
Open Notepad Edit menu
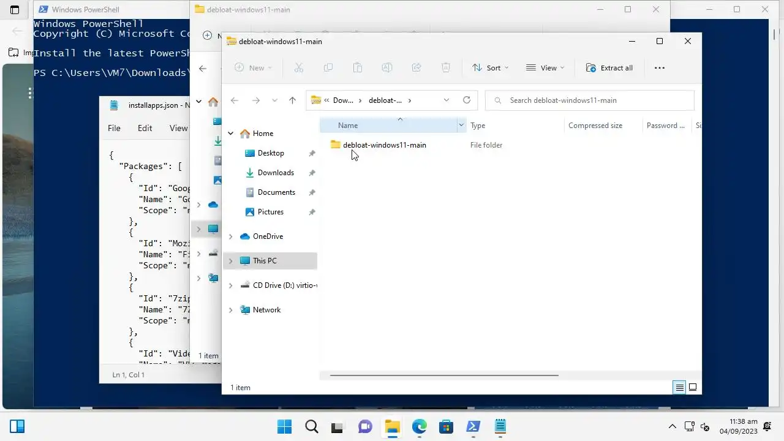coord(145,128)
